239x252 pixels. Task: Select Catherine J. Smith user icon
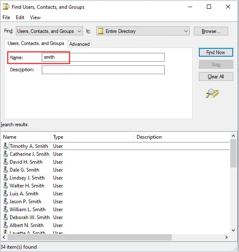point(5,154)
